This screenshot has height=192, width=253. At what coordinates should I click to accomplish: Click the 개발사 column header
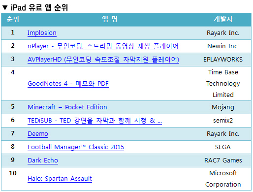coord(223,19)
